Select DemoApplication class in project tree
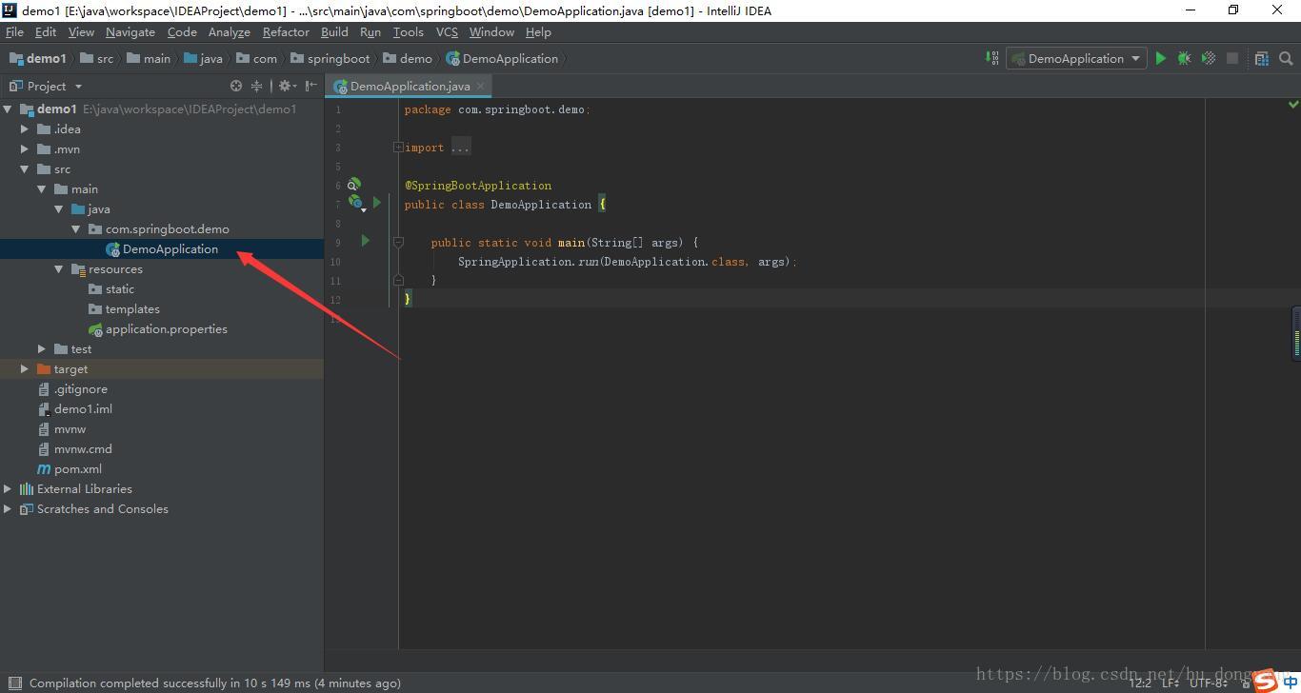The width and height of the screenshot is (1301, 693). click(x=162, y=248)
